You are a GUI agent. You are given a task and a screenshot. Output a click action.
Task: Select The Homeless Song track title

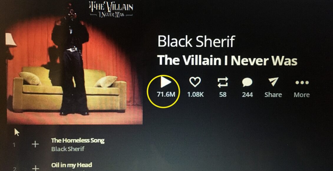[x=78, y=140]
